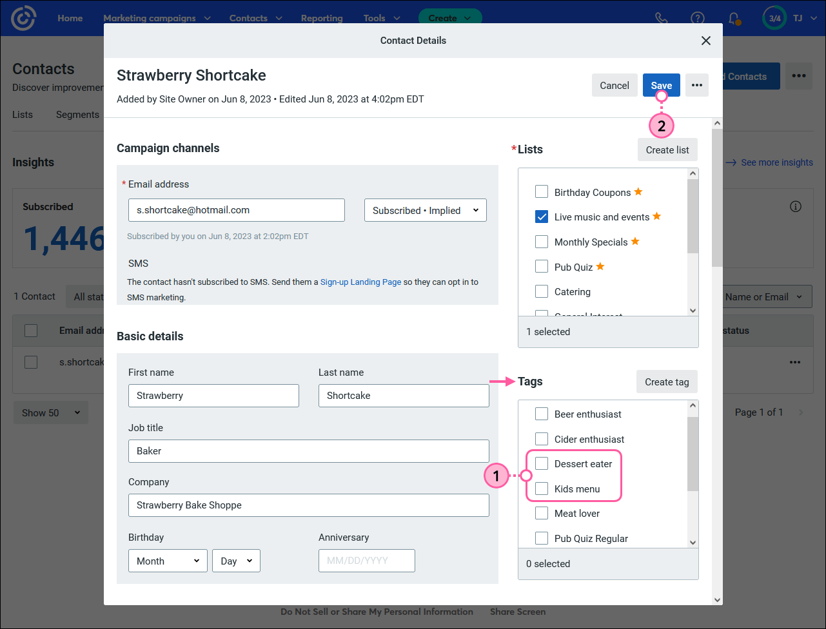
Task: Click the 3/4 setup progress circle
Action: click(x=774, y=18)
